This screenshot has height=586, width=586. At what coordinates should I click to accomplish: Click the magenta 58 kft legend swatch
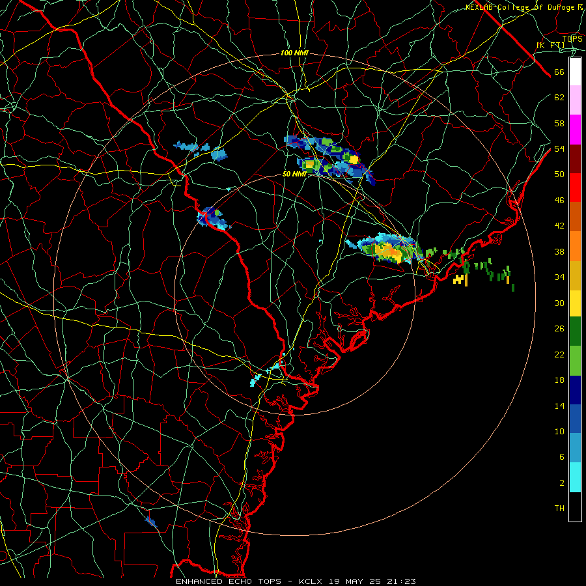pyautogui.click(x=575, y=130)
